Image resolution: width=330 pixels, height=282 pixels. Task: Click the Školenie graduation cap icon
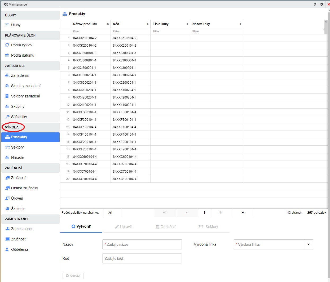coord(7,209)
